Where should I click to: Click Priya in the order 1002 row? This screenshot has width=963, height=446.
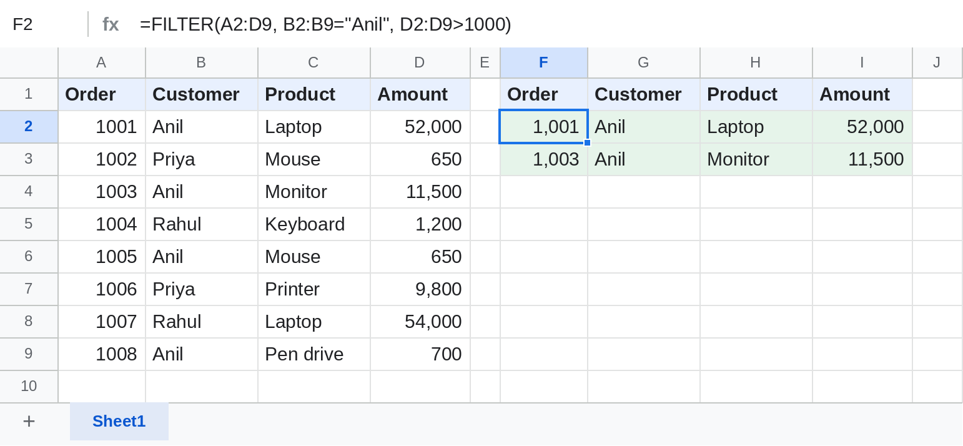pos(202,159)
